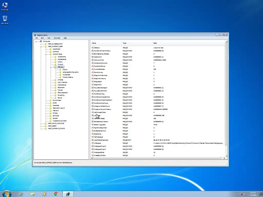Click the DWORD icon next to CaretWidth

coord(92,57)
